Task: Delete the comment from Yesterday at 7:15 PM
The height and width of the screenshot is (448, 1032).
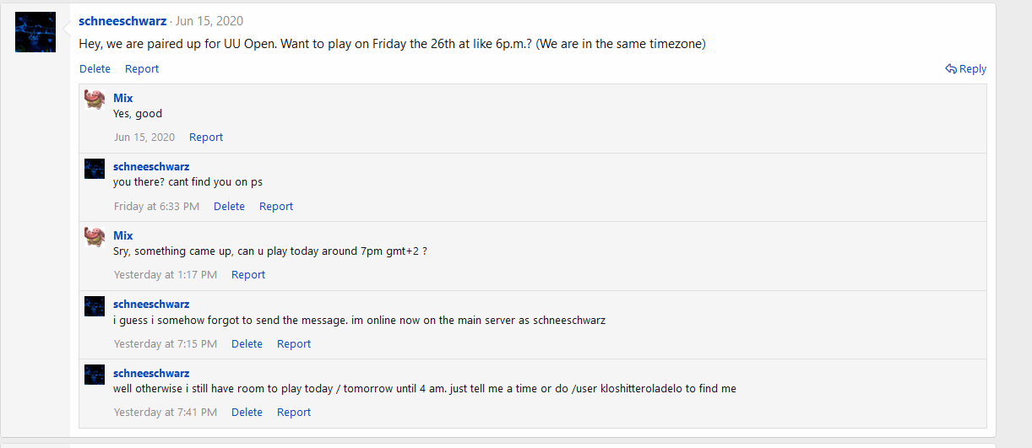Action: (247, 344)
